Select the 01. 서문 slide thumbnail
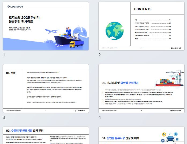The height and width of the screenshot is (144, 187). (46, 88)
